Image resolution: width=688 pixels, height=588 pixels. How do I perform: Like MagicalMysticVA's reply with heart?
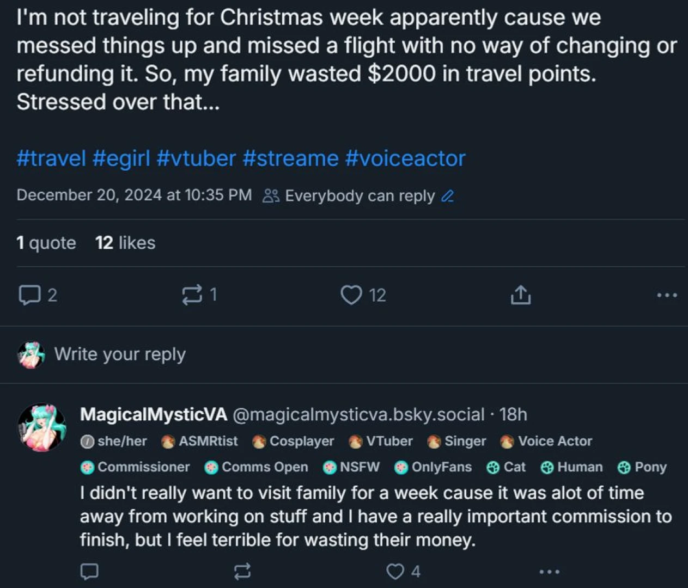(395, 571)
